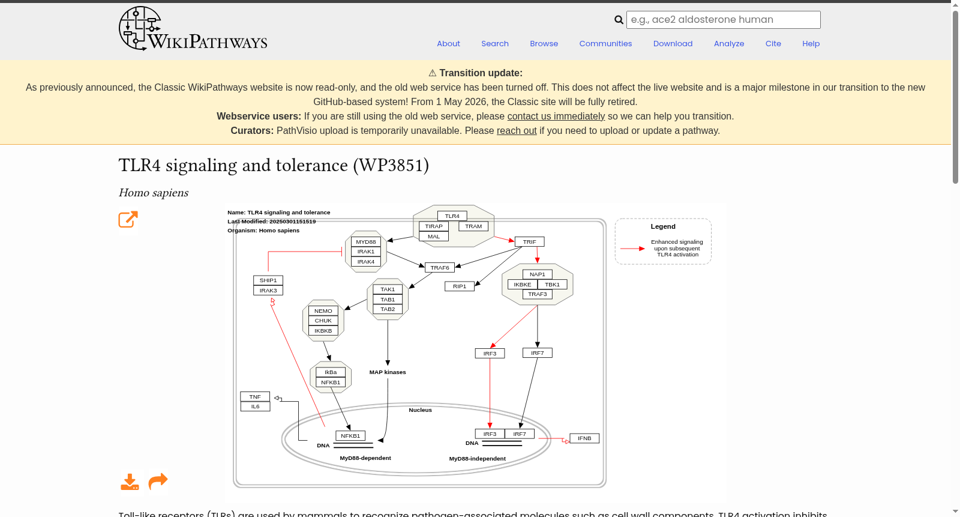Click the IRF3 node above the nucleus

[x=490, y=354]
